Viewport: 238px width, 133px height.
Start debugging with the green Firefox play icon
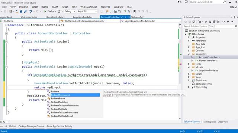45,11
